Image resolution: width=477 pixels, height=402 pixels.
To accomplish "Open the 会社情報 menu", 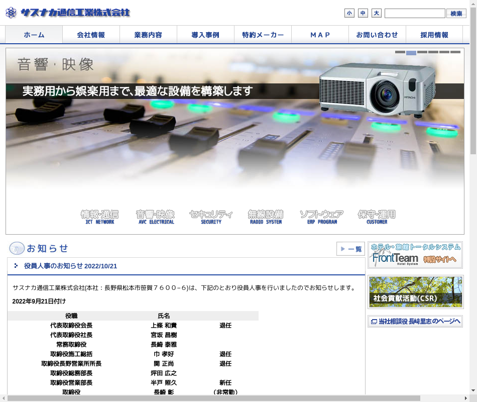I will [x=91, y=35].
